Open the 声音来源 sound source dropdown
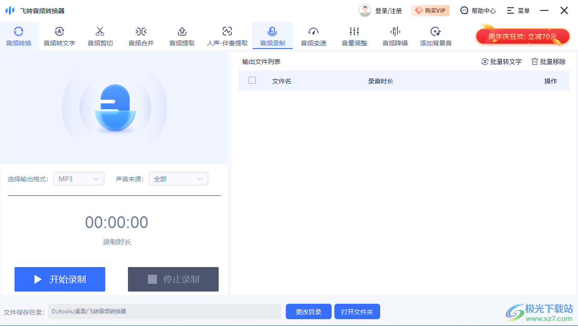 pos(178,178)
